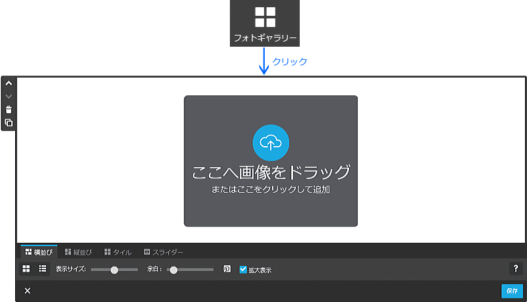Image resolution: width=527 pixels, height=302 pixels.
Task: Select list view icon
Action: (43, 268)
